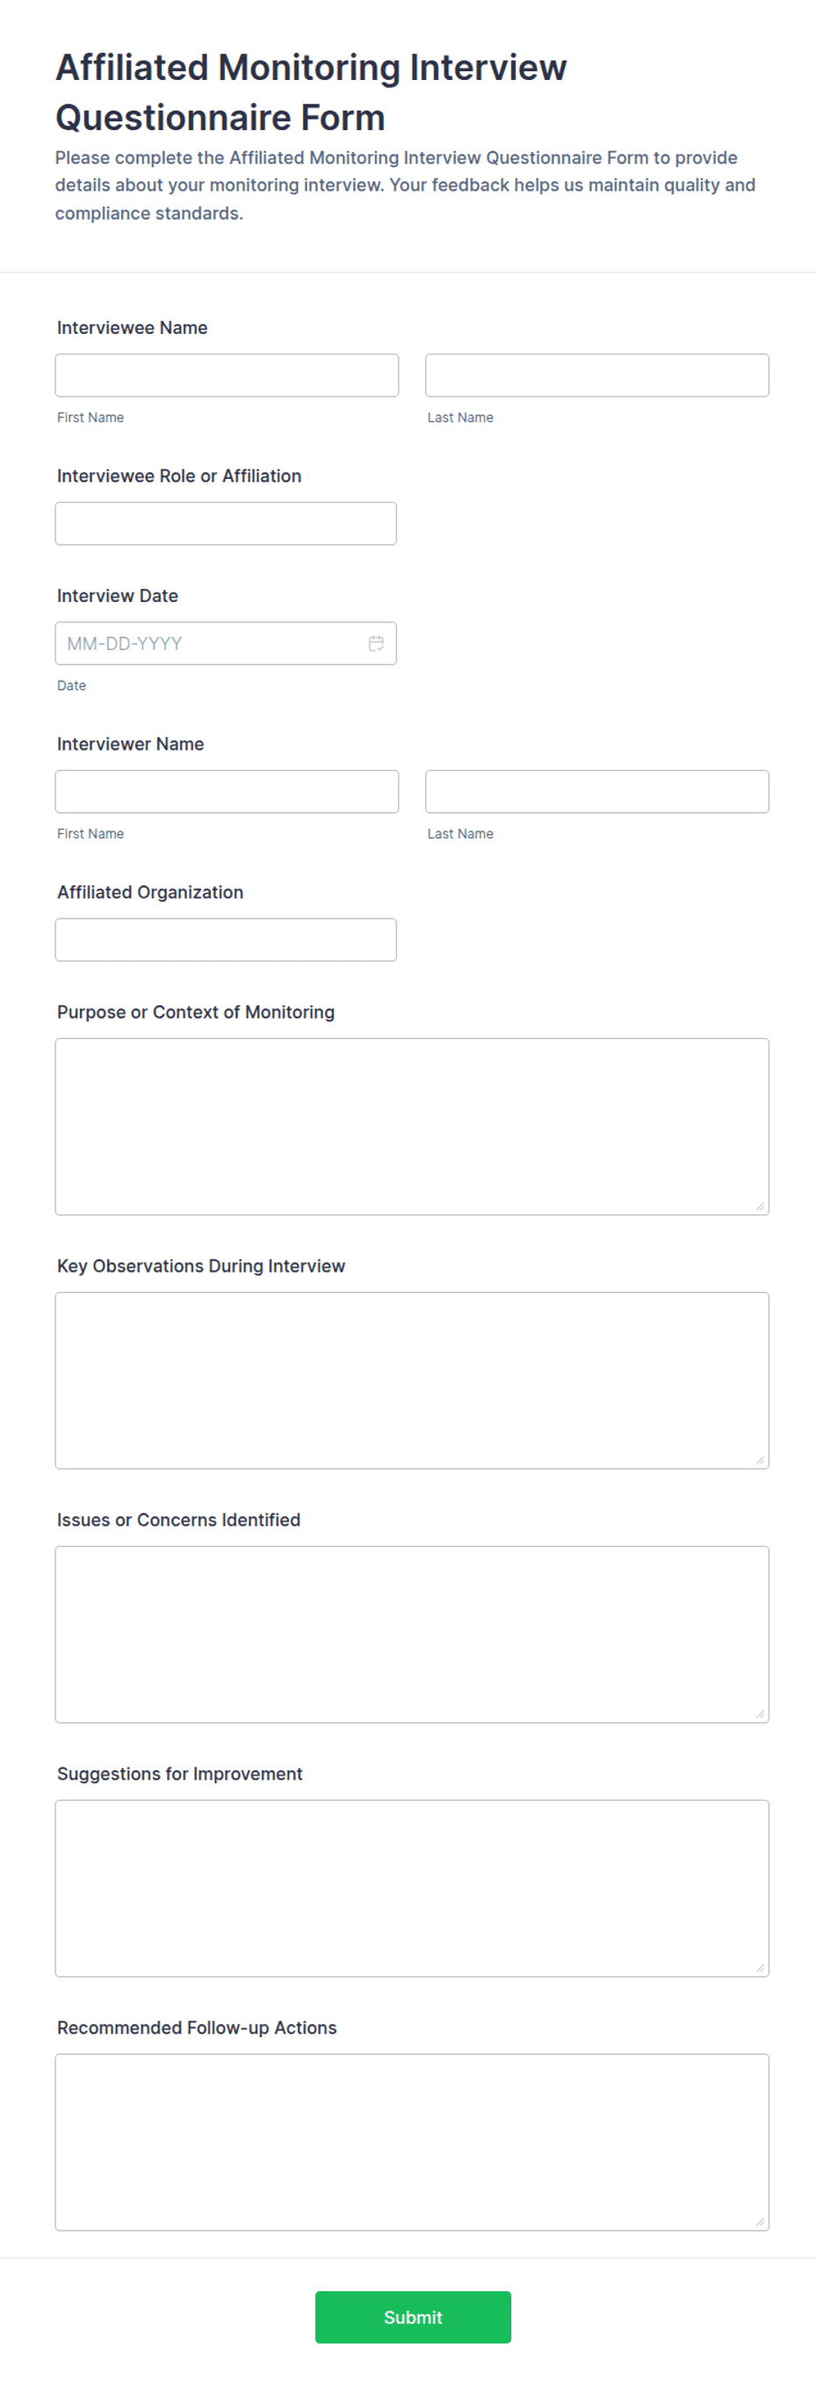Click the Interview Date label
817x2387 pixels.
point(118,596)
